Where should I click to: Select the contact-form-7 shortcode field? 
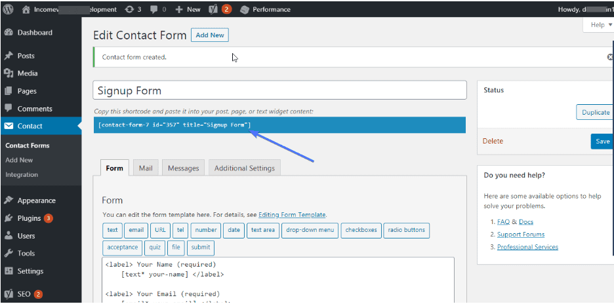(279, 124)
